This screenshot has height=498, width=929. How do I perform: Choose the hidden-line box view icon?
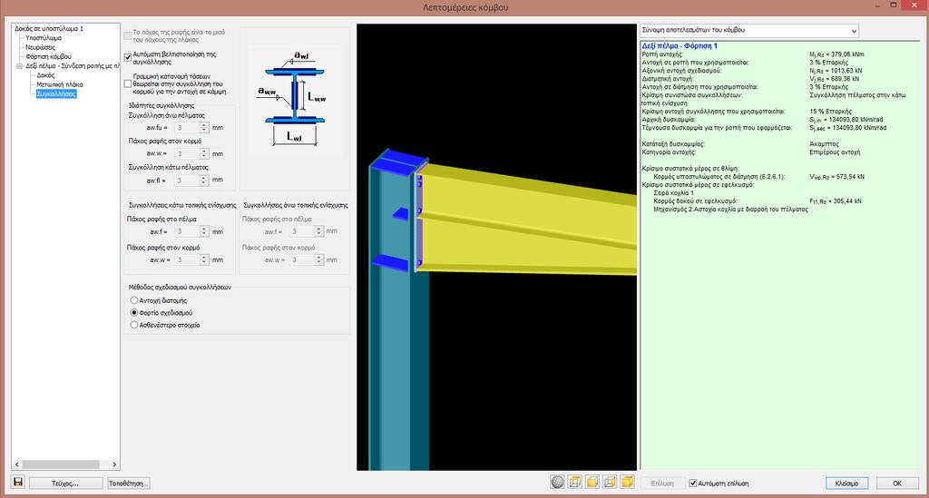pyautogui.click(x=610, y=482)
